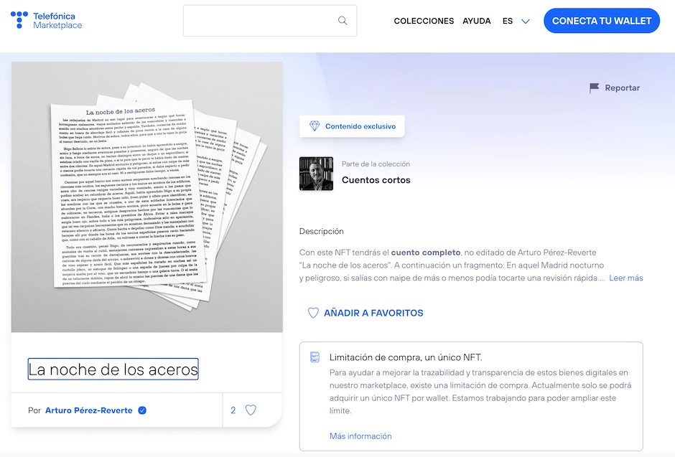Expand description with Leer más
Screen dimensions: 675x457
click(x=626, y=278)
